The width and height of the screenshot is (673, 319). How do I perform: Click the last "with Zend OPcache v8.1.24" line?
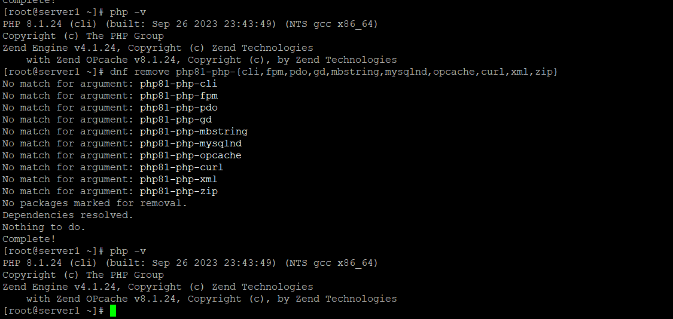coord(211,299)
